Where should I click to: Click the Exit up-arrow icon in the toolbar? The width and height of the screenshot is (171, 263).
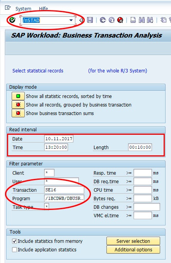coord(111,20)
